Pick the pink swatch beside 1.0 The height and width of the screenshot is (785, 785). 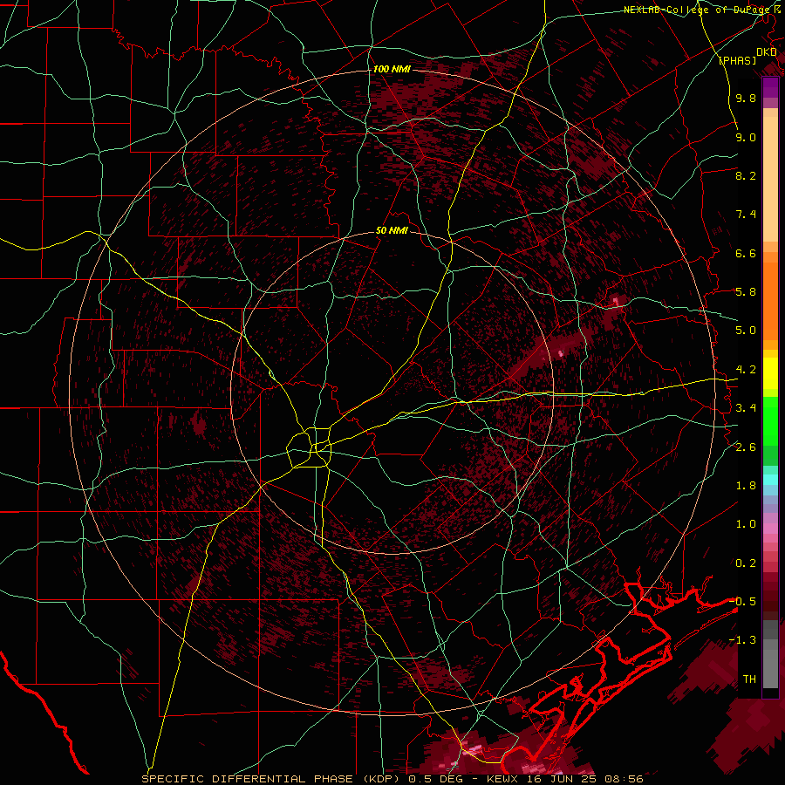770,529
